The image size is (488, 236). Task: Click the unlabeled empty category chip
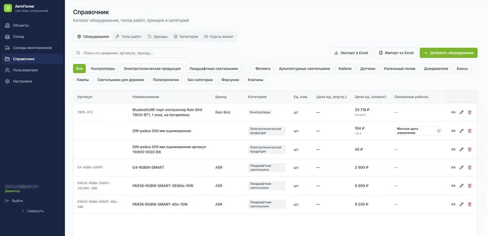(x=247, y=69)
